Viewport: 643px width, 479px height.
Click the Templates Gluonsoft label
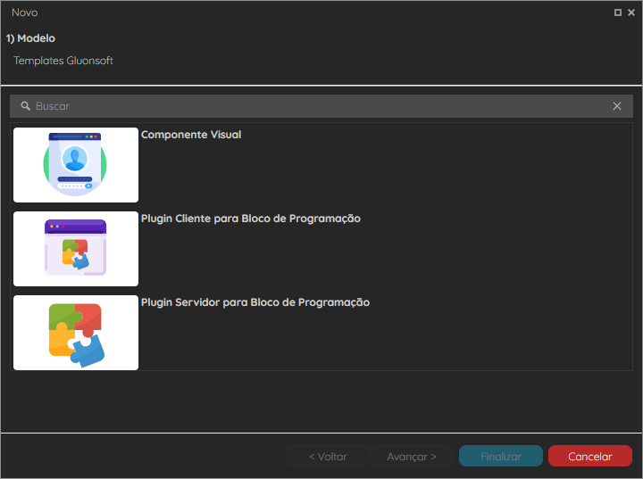point(63,61)
